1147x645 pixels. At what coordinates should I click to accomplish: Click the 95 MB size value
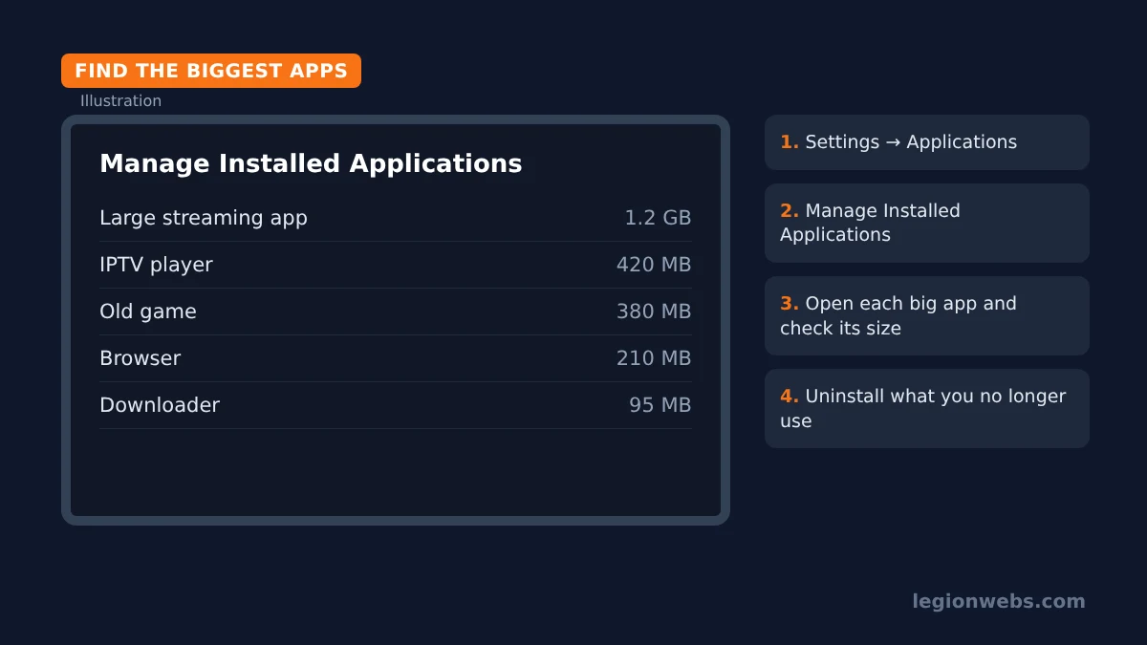point(660,405)
